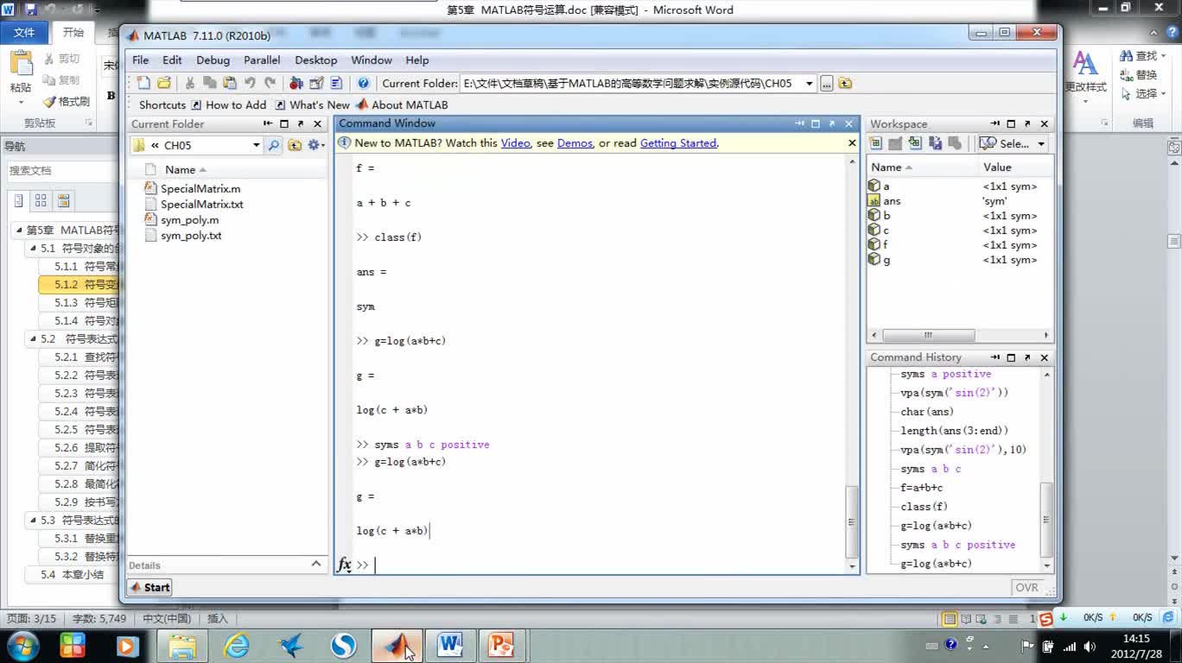Sort Workspace by the Value column header
Screen dimensions: 1182x663
click(x=1016, y=167)
